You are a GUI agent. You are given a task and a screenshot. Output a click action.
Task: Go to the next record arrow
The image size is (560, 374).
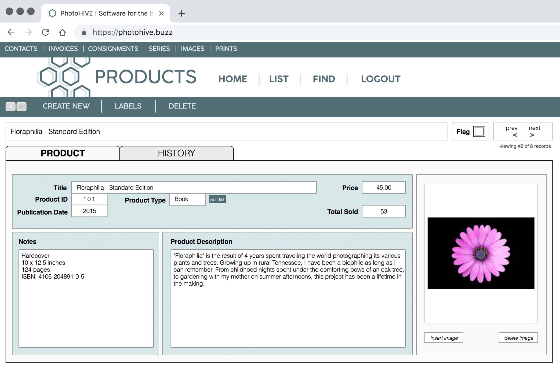tap(532, 135)
